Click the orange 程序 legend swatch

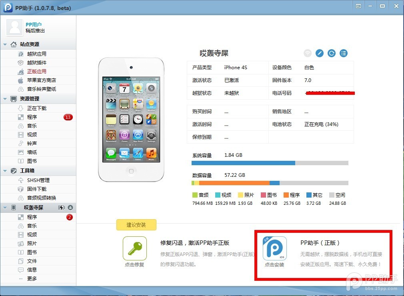pos(286,195)
